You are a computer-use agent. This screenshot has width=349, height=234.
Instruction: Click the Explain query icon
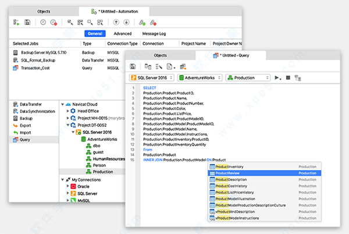click(x=298, y=77)
